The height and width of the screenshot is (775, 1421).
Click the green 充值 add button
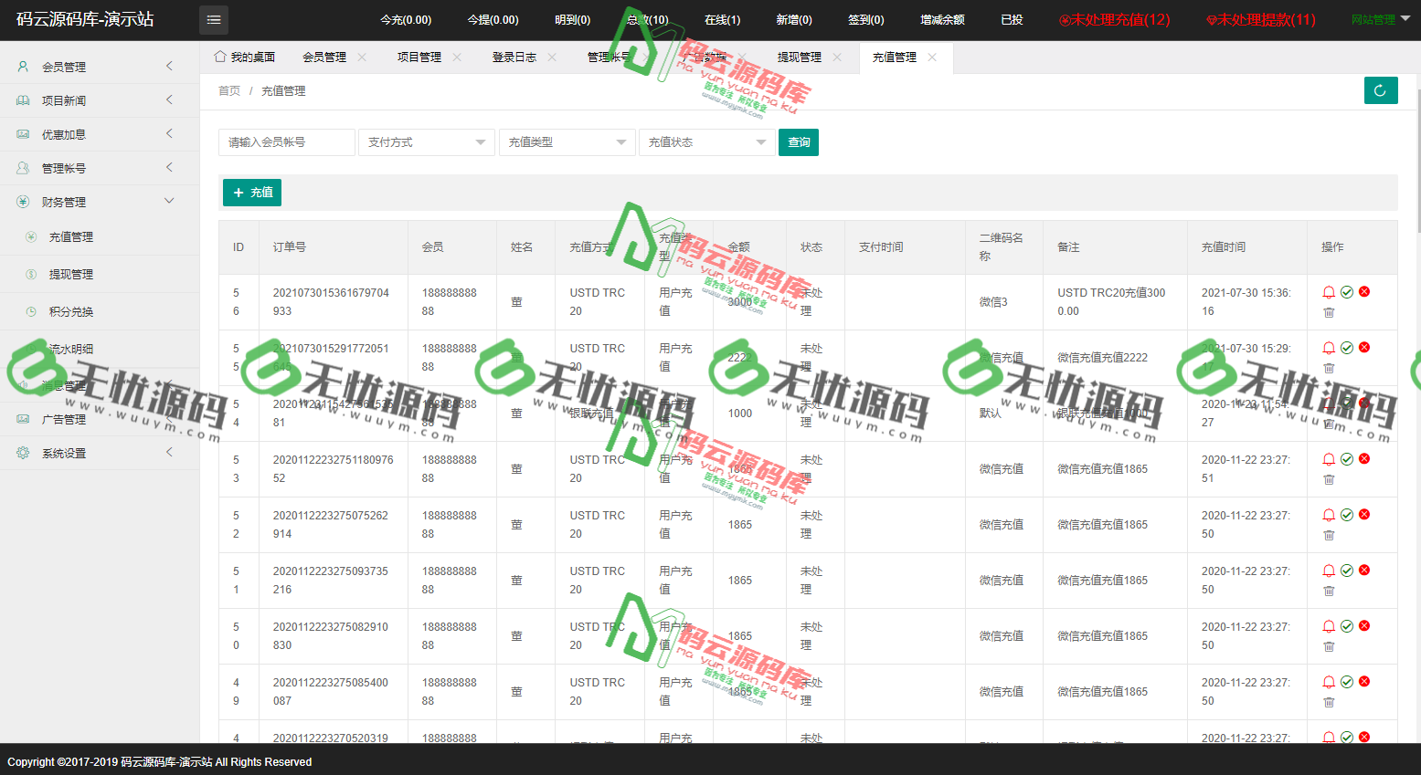(251, 193)
